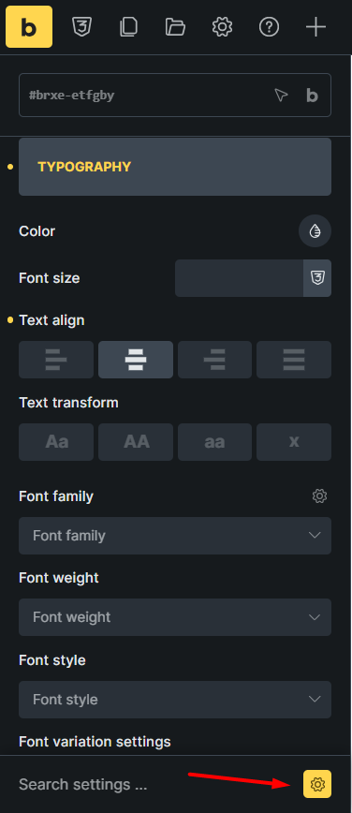Open the Color picker droplet button

pos(315,230)
